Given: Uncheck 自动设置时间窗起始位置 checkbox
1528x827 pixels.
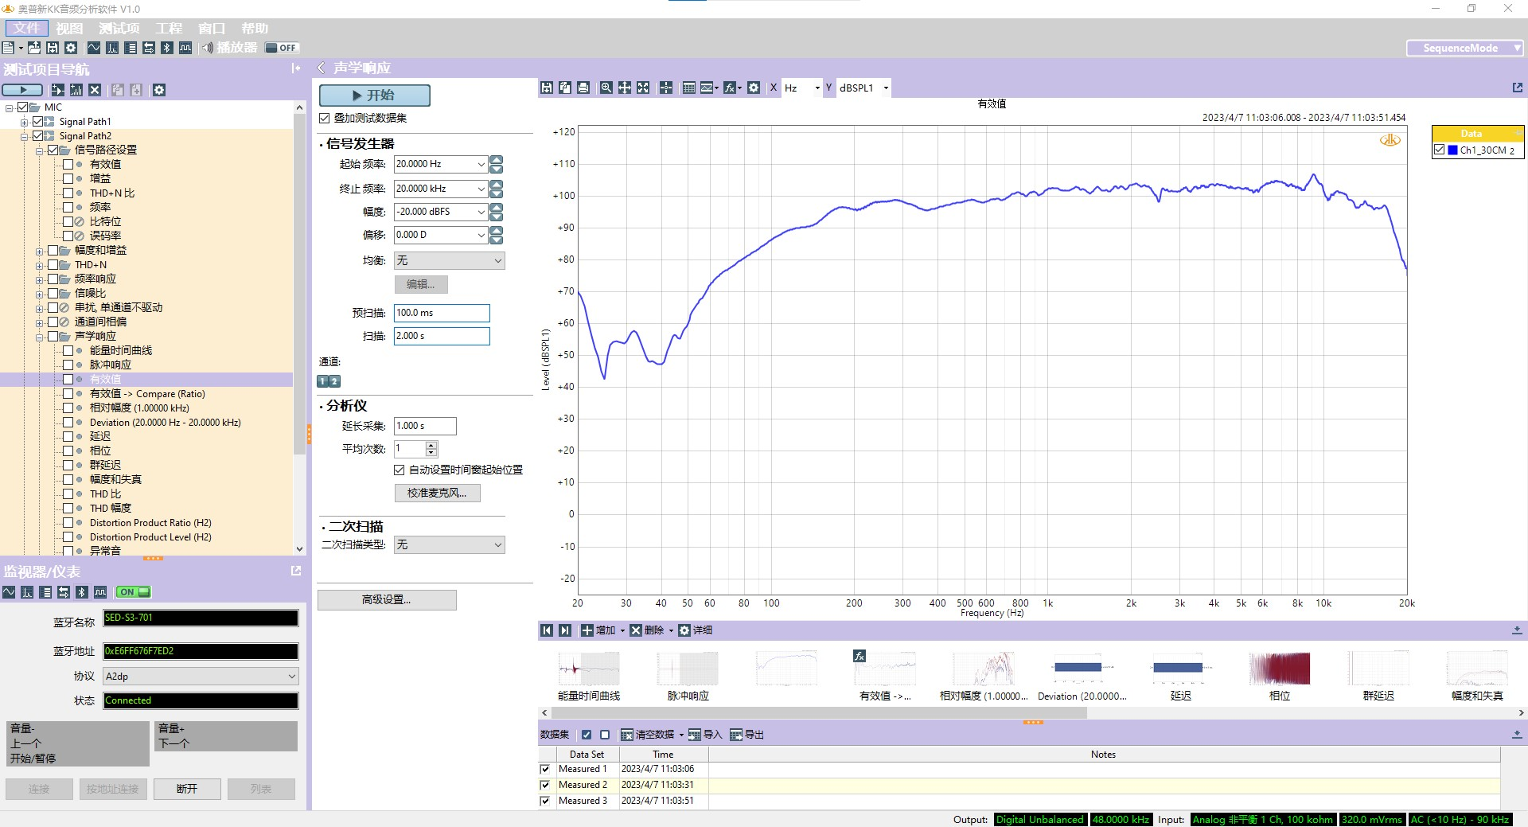Looking at the screenshot, I should pyautogui.click(x=400, y=470).
